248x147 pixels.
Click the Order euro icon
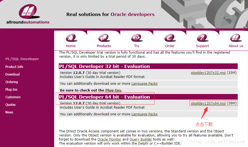click(170, 38)
